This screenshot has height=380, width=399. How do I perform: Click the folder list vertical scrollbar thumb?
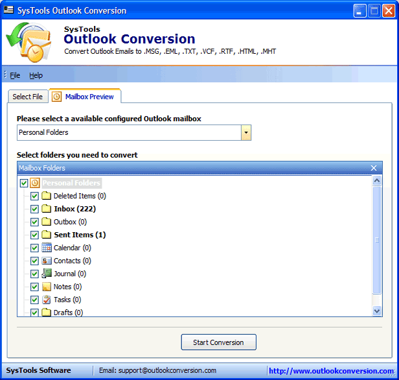[376, 240]
